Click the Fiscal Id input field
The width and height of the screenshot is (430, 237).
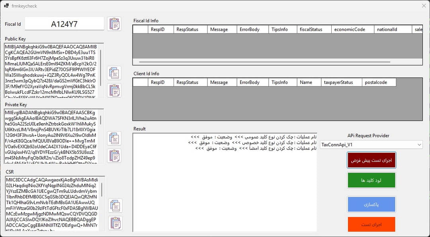64,24
